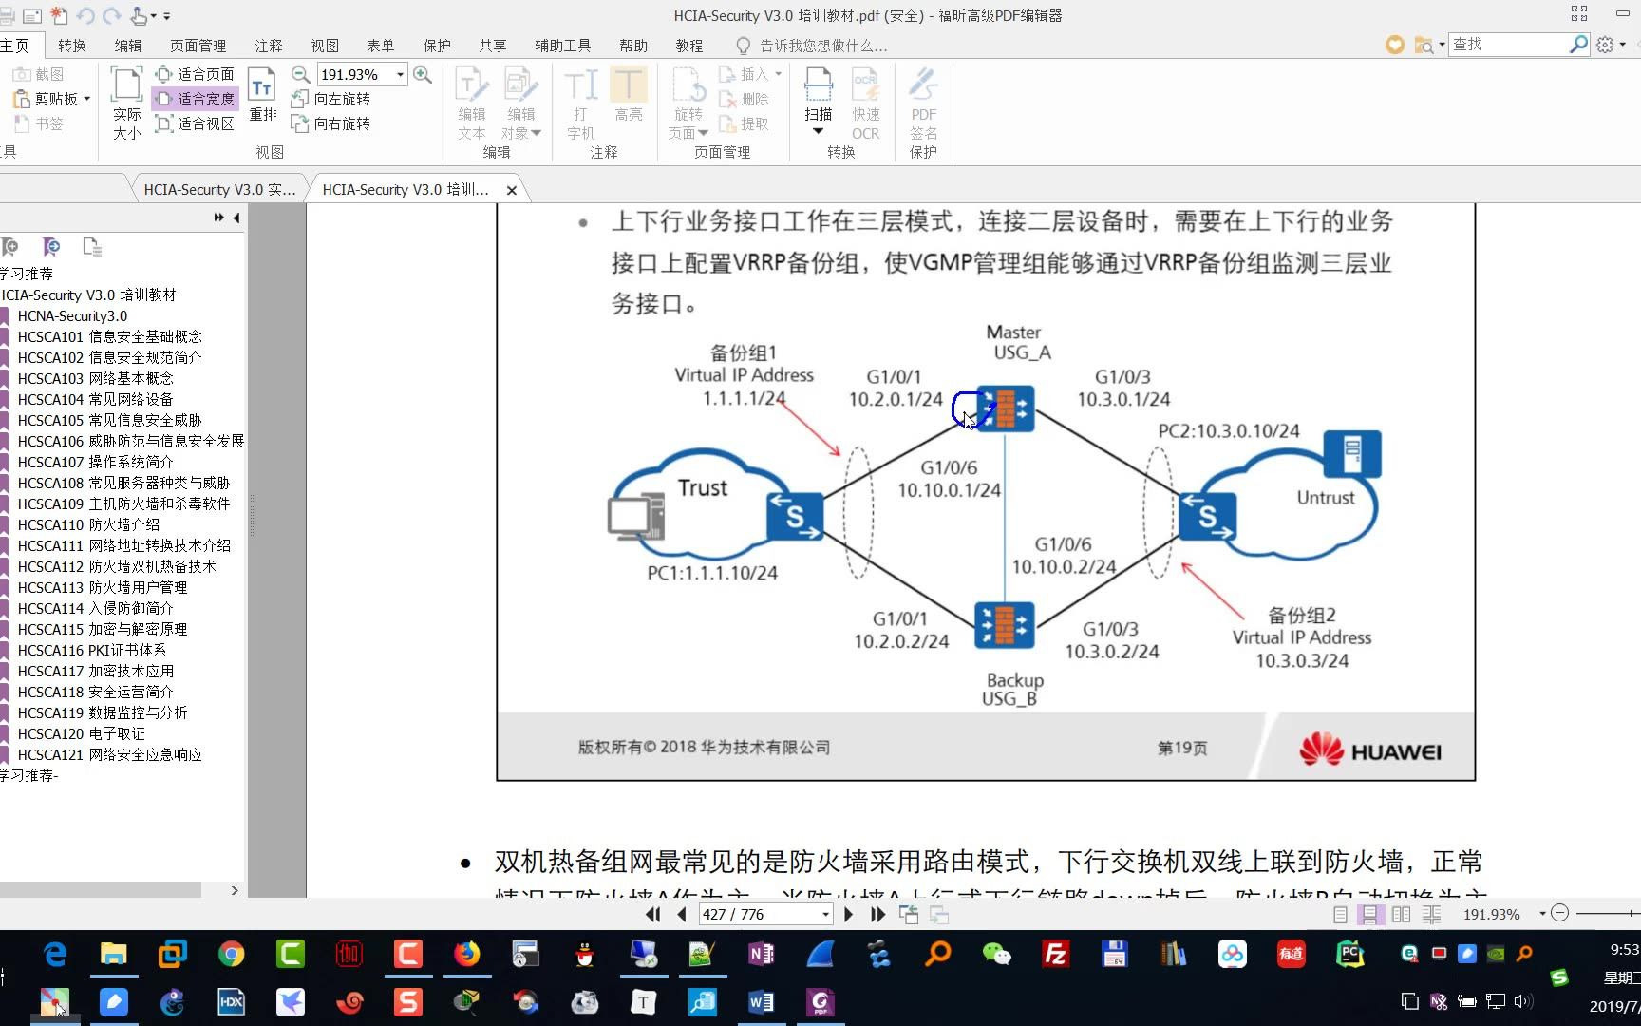The image size is (1641, 1026).
Task: Open bookmark 'HCSCA101 信息安全基础概念'
Action: [x=109, y=336]
